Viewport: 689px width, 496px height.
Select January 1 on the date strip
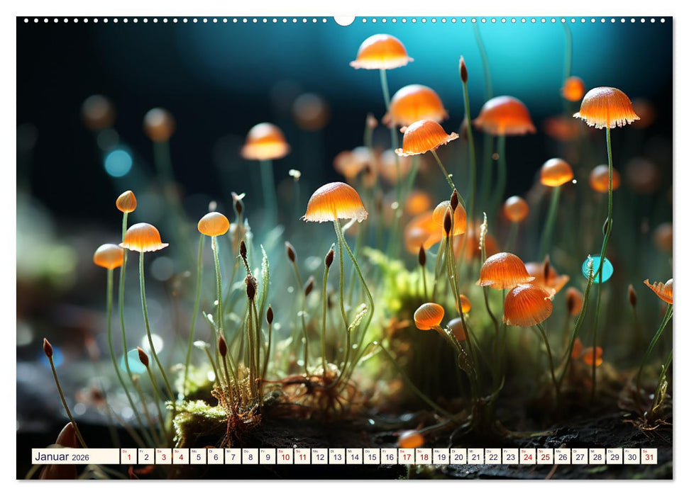coord(128,458)
